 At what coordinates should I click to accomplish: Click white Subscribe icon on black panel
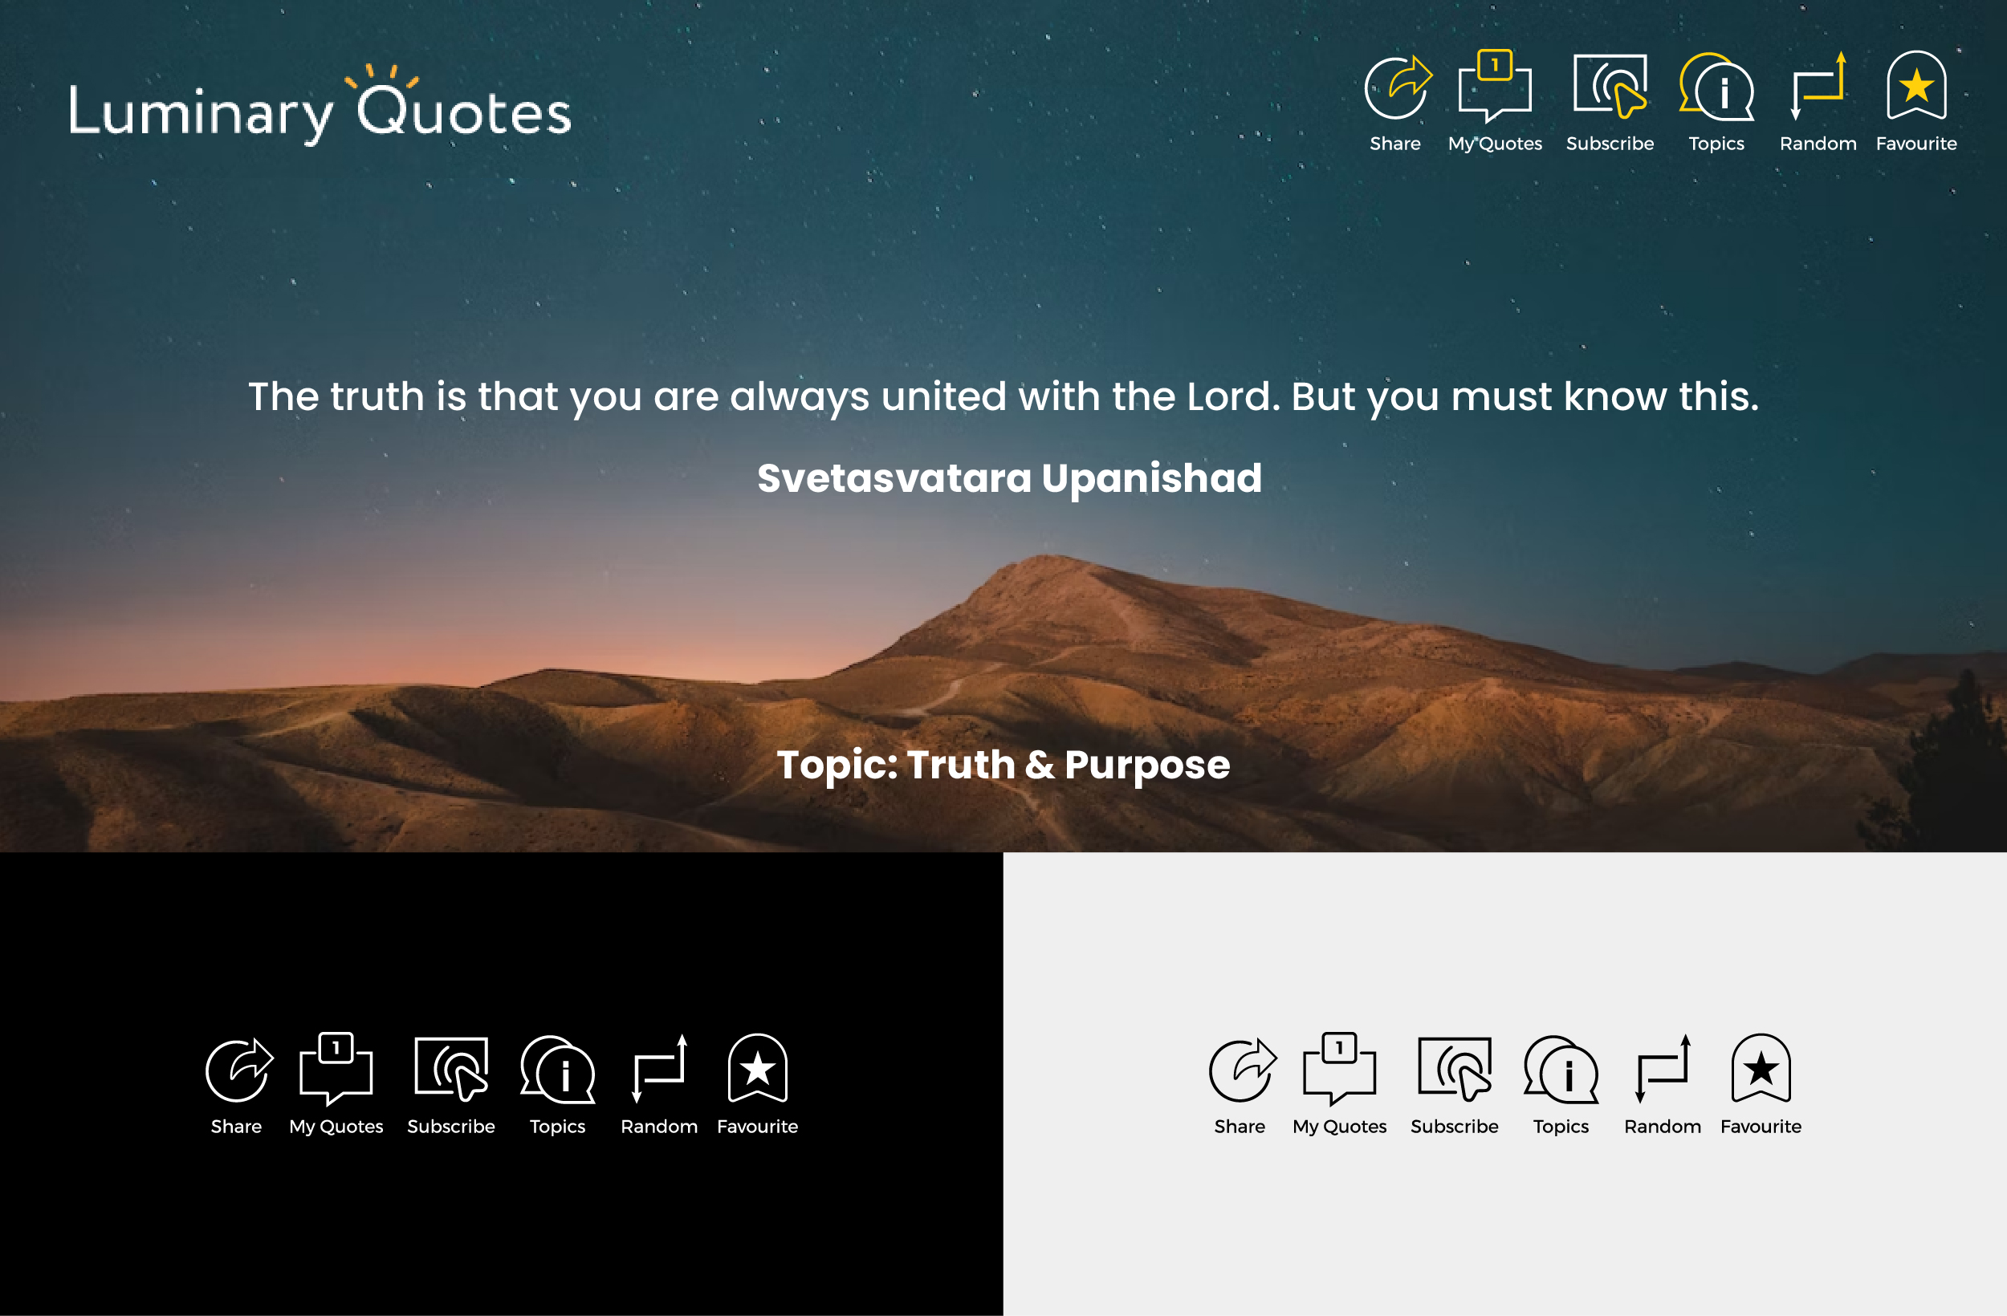pyautogui.click(x=451, y=1069)
